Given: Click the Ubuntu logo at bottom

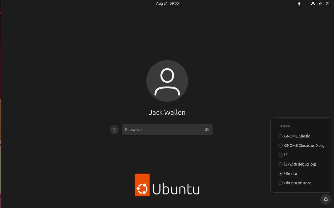Looking at the screenshot, I should tap(167, 185).
